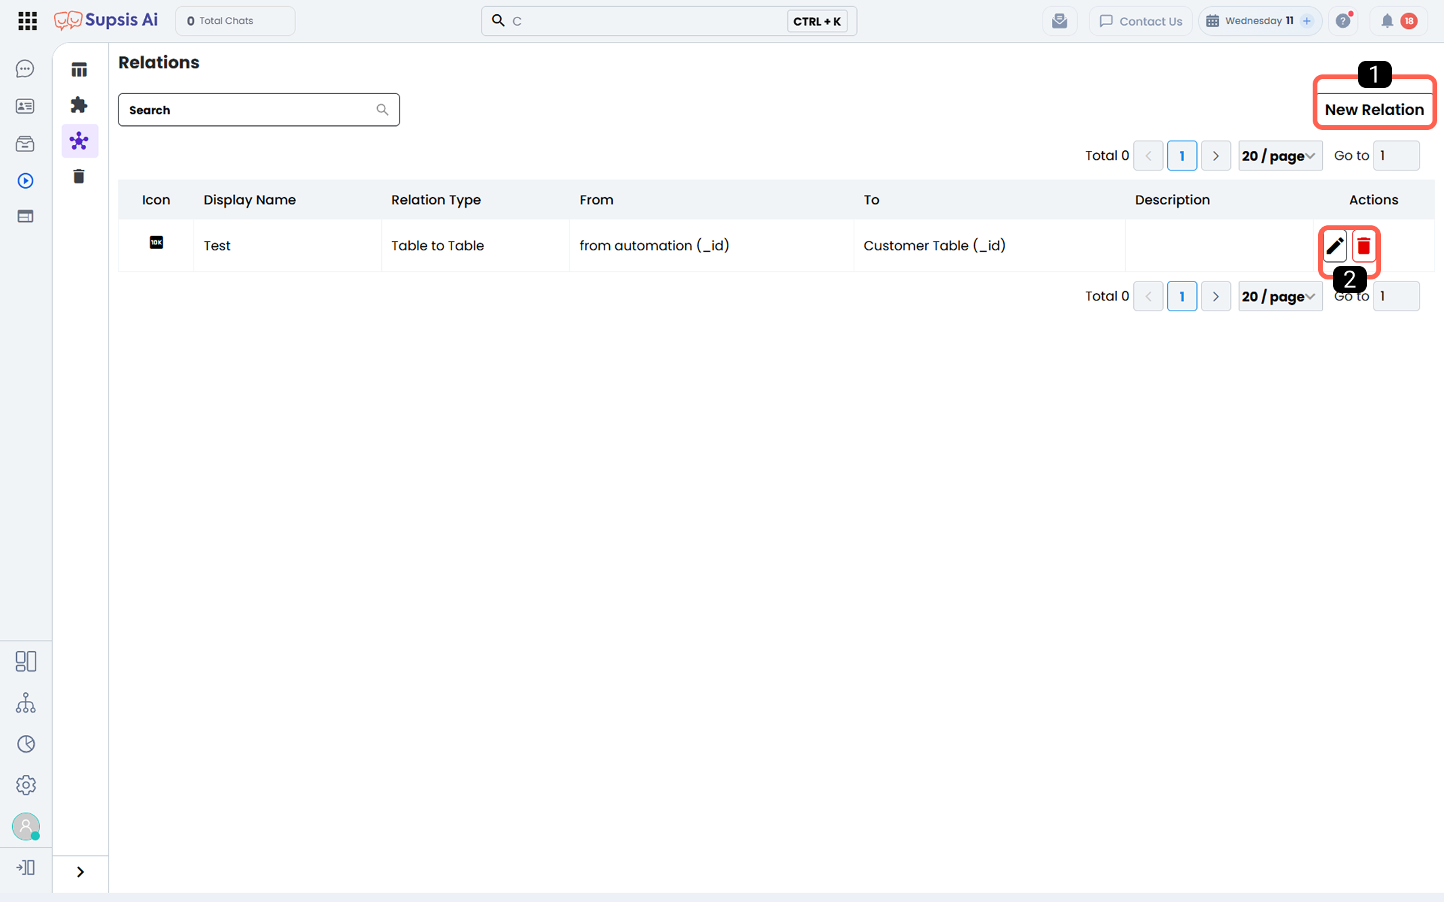Open the help question mark icon
The width and height of the screenshot is (1444, 902).
click(x=1344, y=21)
